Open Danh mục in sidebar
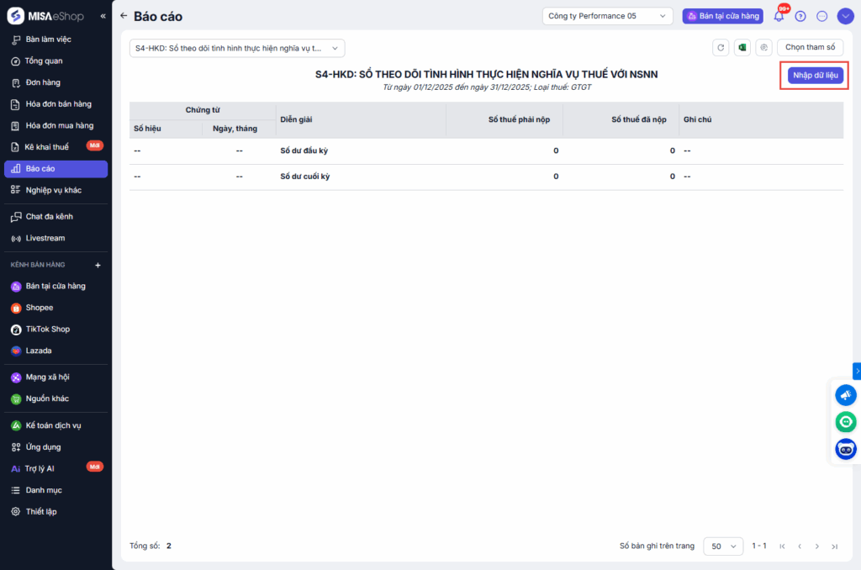The width and height of the screenshot is (861, 570). tap(55, 490)
